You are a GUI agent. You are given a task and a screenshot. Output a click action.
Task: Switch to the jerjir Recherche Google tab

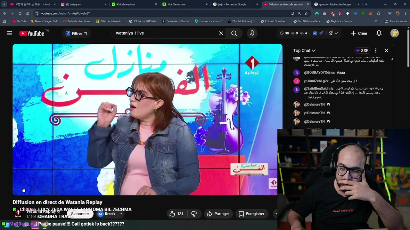tap(235, 4)
